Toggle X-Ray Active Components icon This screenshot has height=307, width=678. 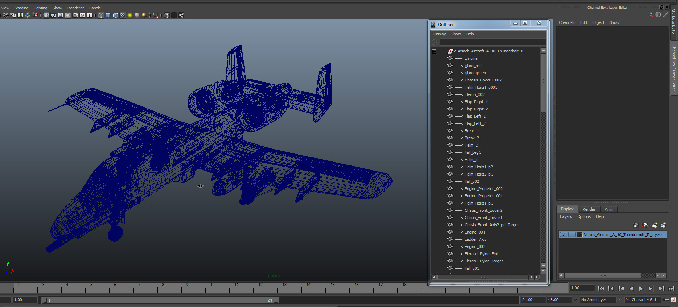point(174,15)
